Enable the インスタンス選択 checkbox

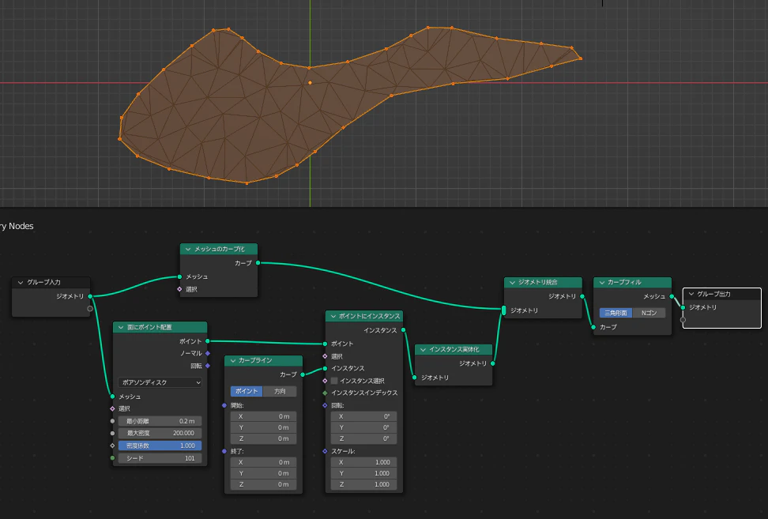(334, 381)
